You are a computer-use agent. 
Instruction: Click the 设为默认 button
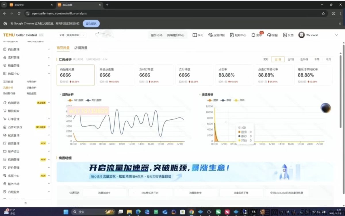[91, 24]
